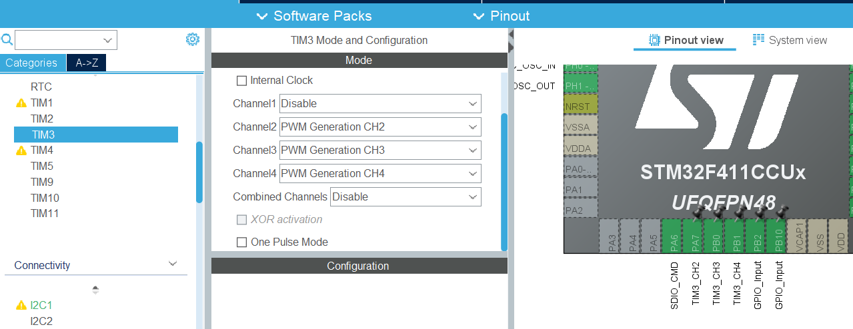Viewport: 853px width, 329px height.
Task: Select I2C2 in Connectivity list
Action: tap(41, 321)
